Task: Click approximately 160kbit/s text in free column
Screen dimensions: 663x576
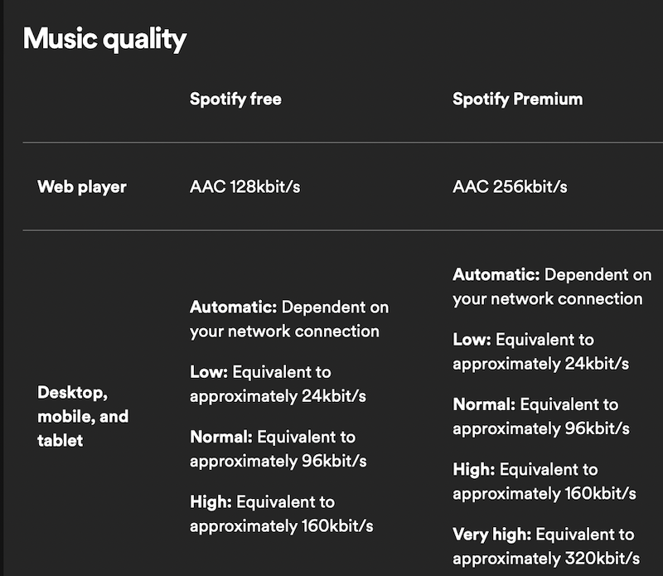Action: click(x=281, y=525)
